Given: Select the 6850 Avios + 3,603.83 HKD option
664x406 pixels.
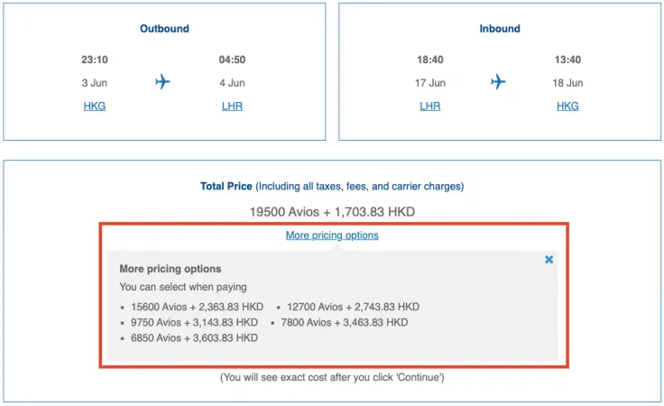Looking at the screenshot, I should [194, 337].
